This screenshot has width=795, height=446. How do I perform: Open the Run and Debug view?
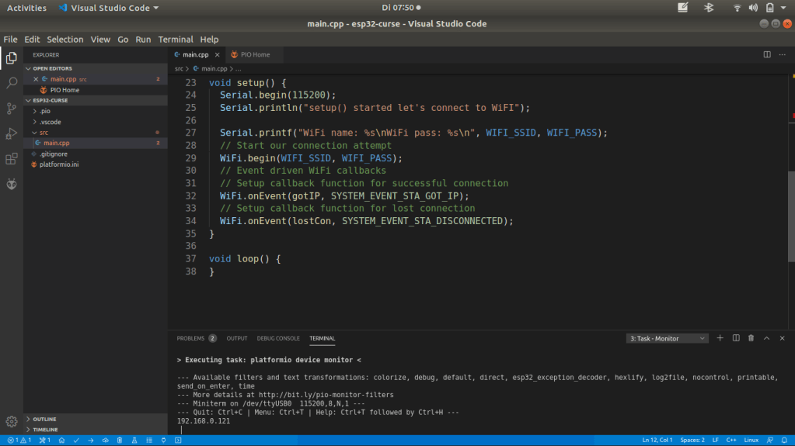click(12, 133)
